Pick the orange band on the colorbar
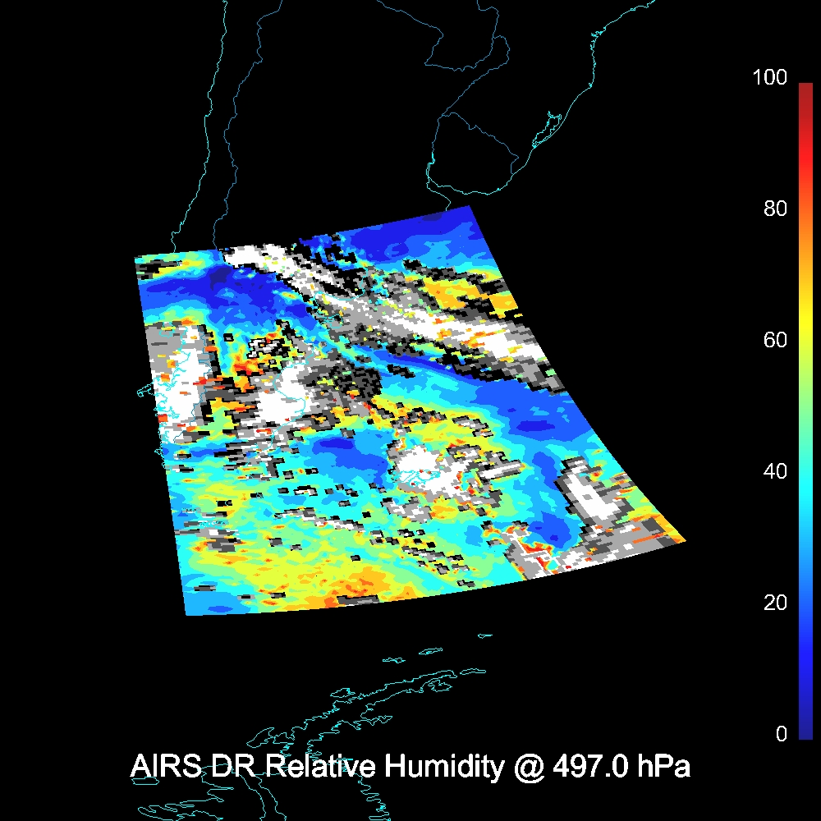 (x=805, y=246)
